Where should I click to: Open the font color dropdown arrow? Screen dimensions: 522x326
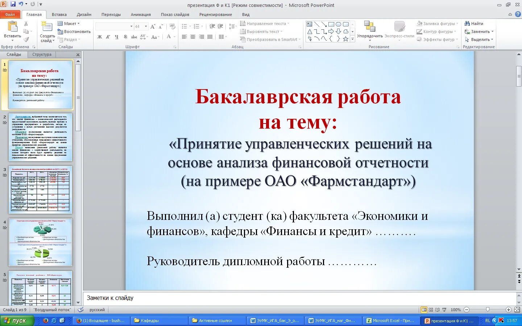point(174,37)
